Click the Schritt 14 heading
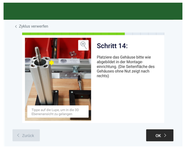 (112, 46)
